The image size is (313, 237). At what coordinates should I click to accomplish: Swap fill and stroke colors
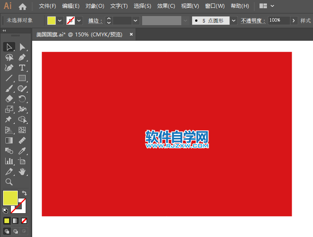point(24,193)
